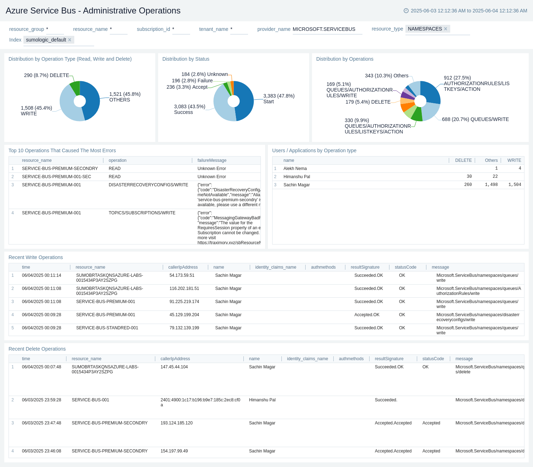Sort Recent Write Operations by callerIpAddress column

click(x=183, y=267)
